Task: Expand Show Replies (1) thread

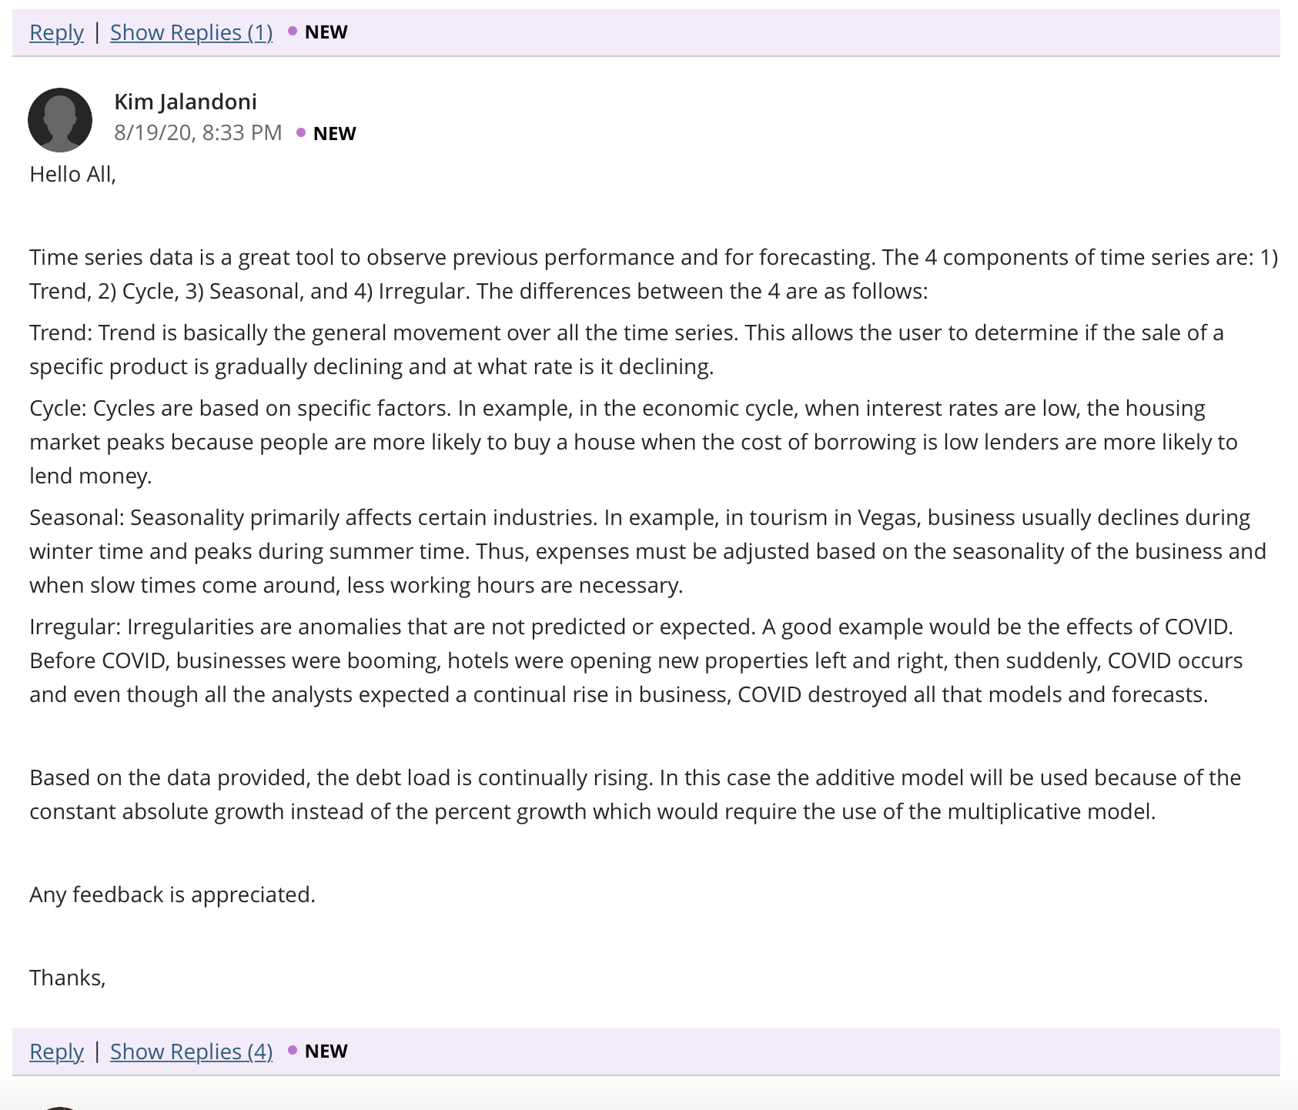Action: click(x=191, y=32)
